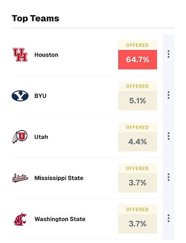This screenshot has width=186, height=243.
Task: Click the OFFERED label above Mississippi State's 3.7%
Action: (x=137, y=168)
